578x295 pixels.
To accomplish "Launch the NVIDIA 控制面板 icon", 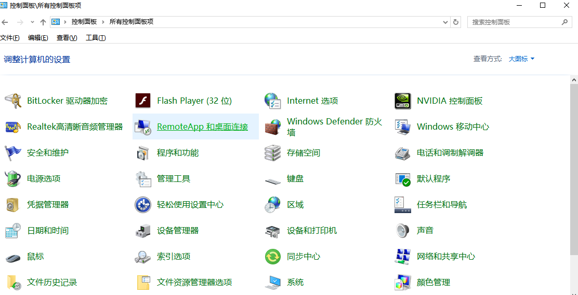I will pyautogui.click(x=403, y=101).
